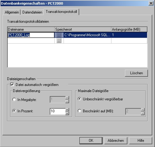Screen dimensions: 155x147
Task: Click down arrow of In Megabyte spinner
Action: click(67, 101)
